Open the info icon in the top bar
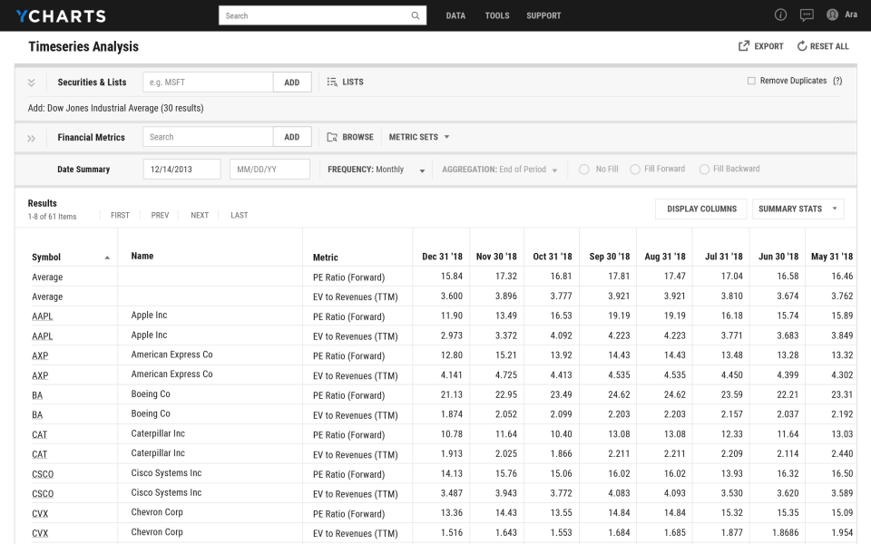The height and width of the screenshot is (544, 871). [780, 15]
